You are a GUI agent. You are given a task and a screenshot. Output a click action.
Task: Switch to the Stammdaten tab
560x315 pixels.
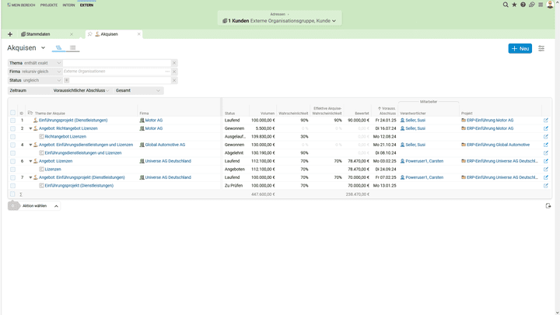click(39, 34)
